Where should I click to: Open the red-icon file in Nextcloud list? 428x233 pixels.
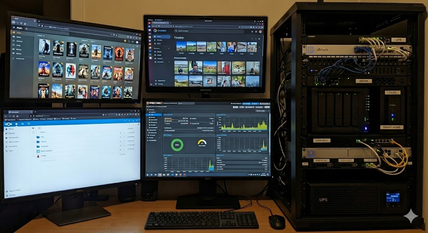(38, 156)
